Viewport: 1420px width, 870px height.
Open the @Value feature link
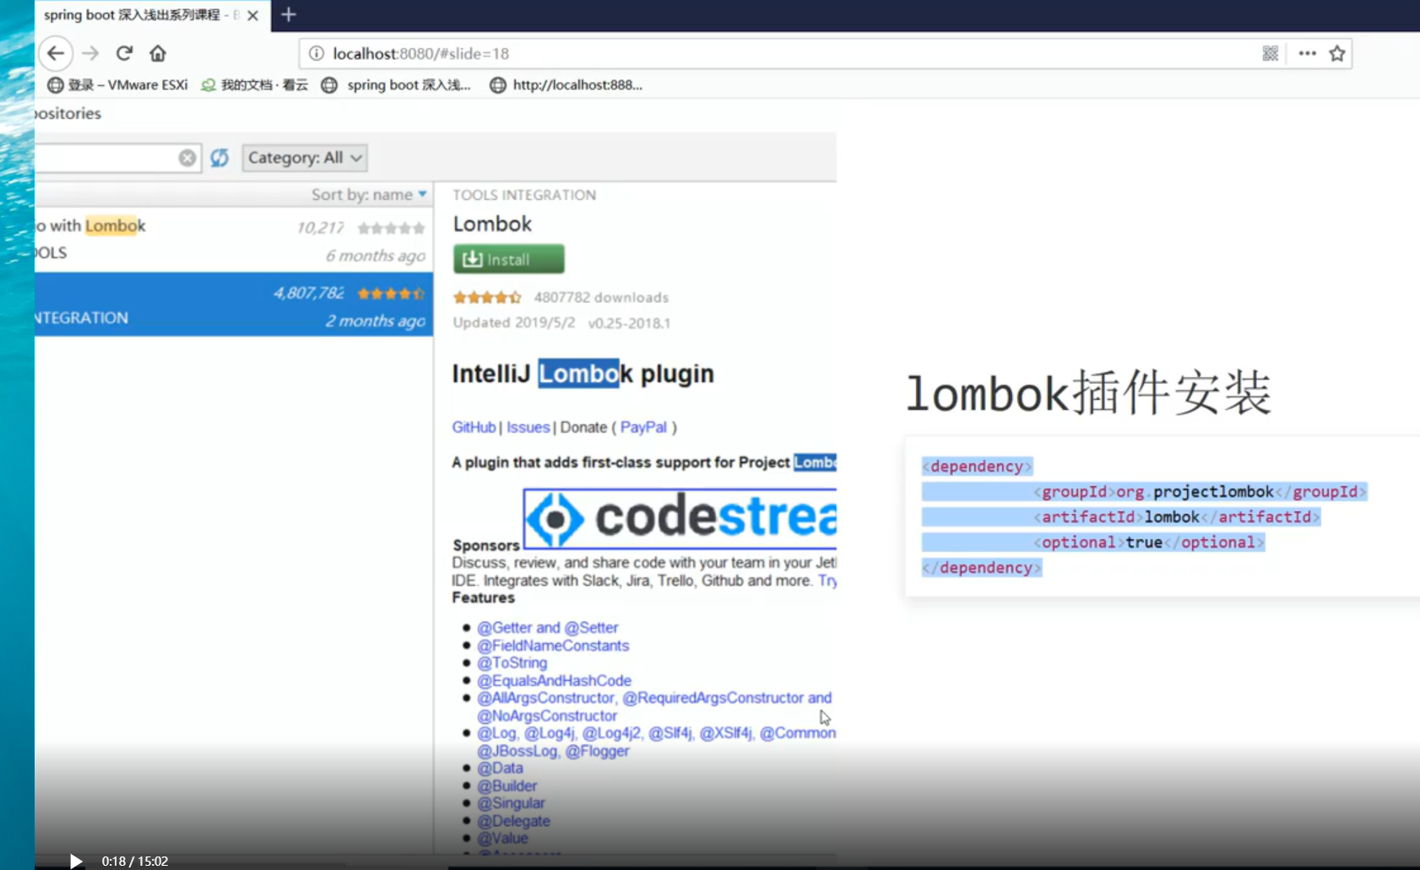[502, 838]
